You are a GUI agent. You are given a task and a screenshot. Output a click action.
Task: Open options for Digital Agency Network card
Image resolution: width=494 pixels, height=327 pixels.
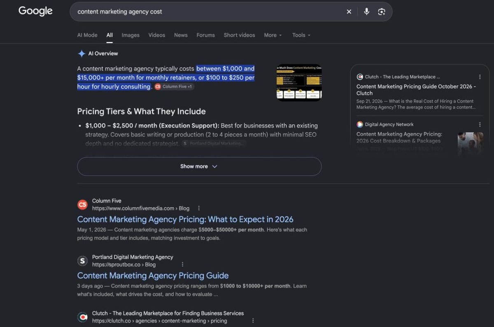tap(480, 124)
